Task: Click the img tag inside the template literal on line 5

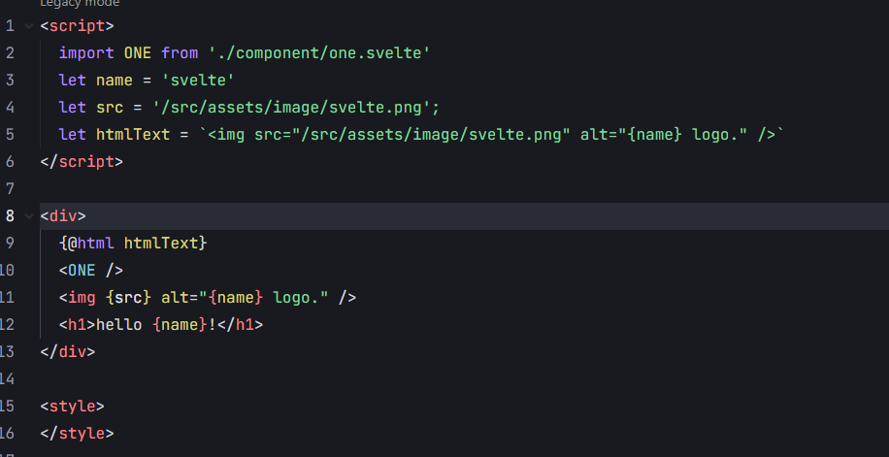Action: [231, 135]
